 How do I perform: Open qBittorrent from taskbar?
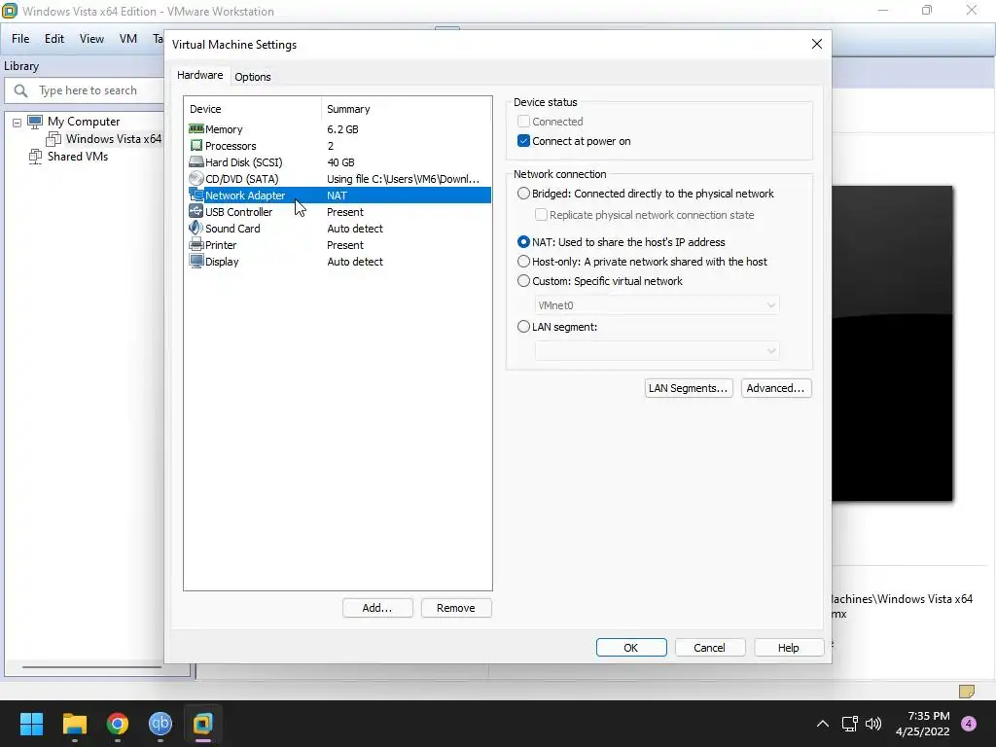click(x=160, y=724)
